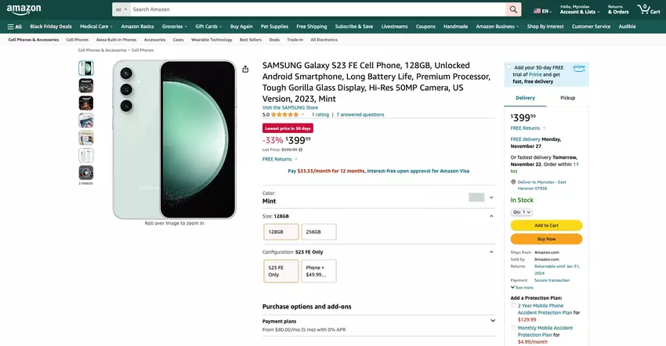Click the delivery location pin icon
The height and width of the screenshot is (346, 666).
[513, 182]
